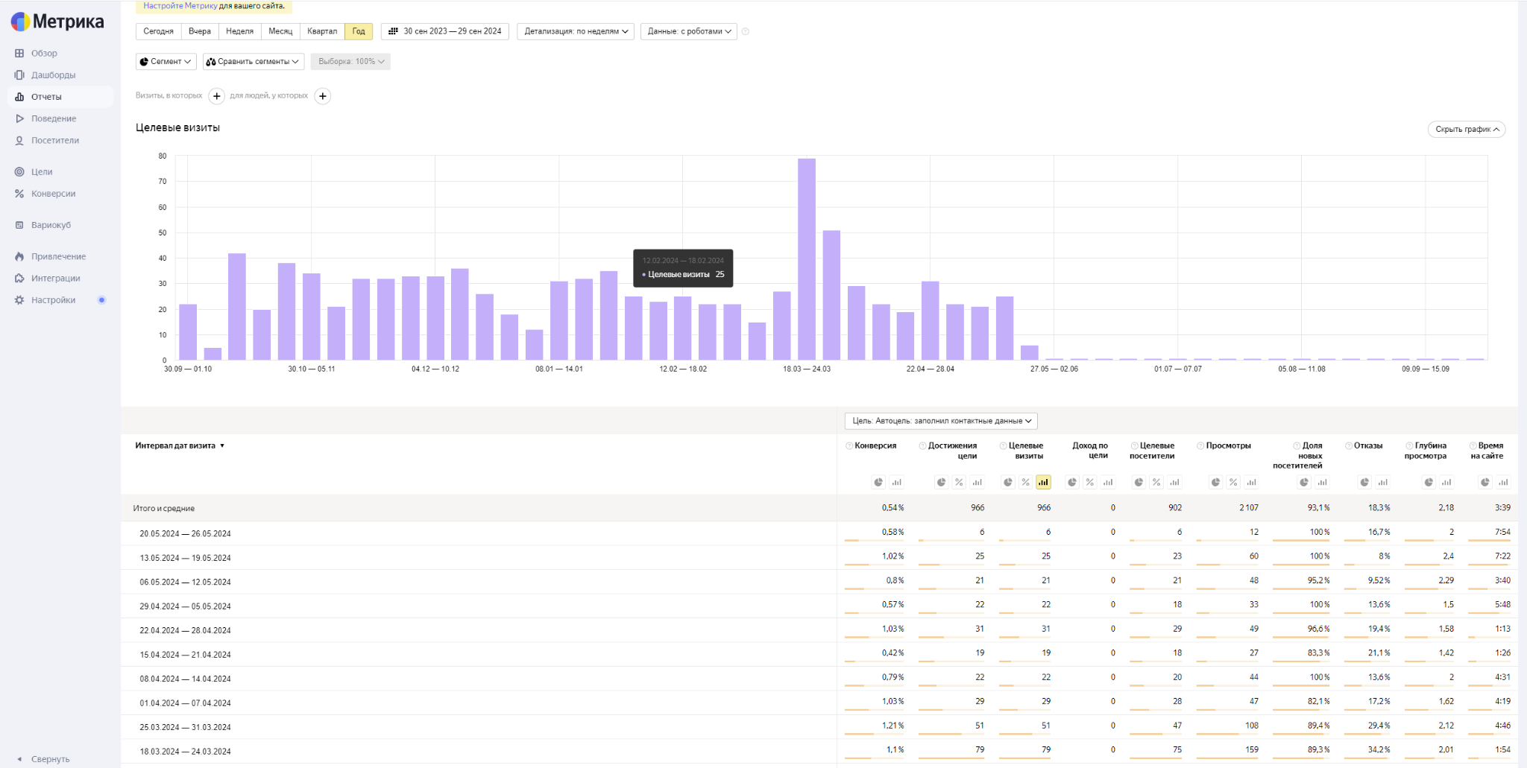The width and height of the screenshot is (1527, 768).
Task: Open date range picker 30 сен 2023
Action: tap(445, 31)
